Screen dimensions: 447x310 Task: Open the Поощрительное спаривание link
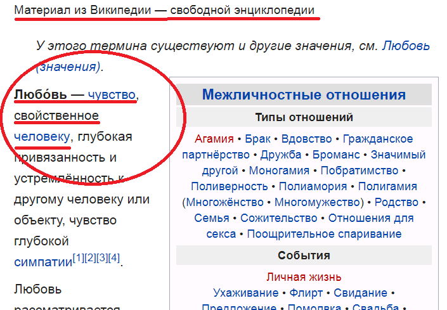coord(325,234)
